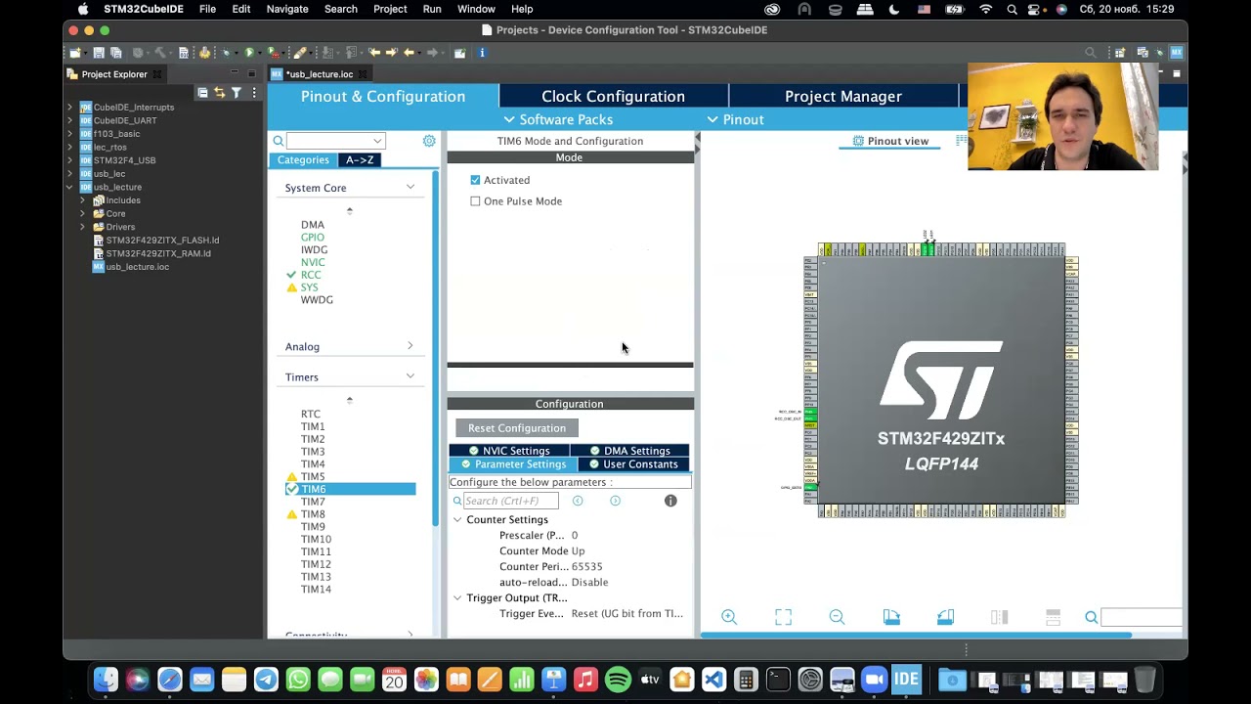Toggle Link with Editor in Project Explorer
The width and height of the screenshot is (1251, 704).
point(219,93)
